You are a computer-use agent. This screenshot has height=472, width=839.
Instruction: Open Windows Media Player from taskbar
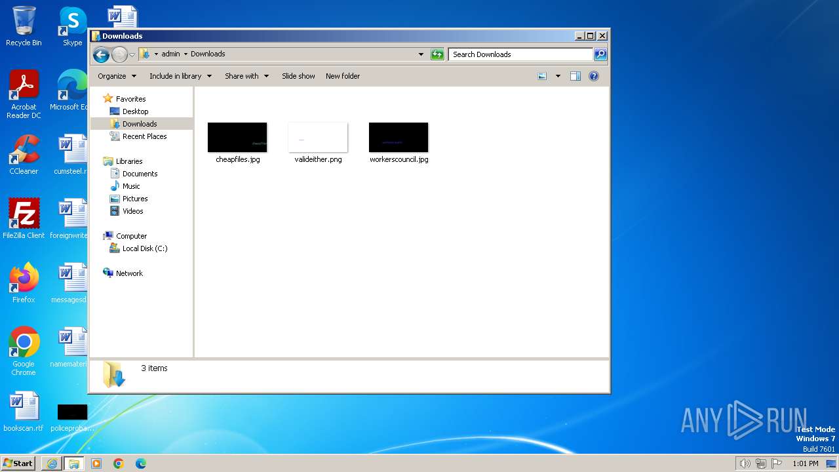[96, 463]
